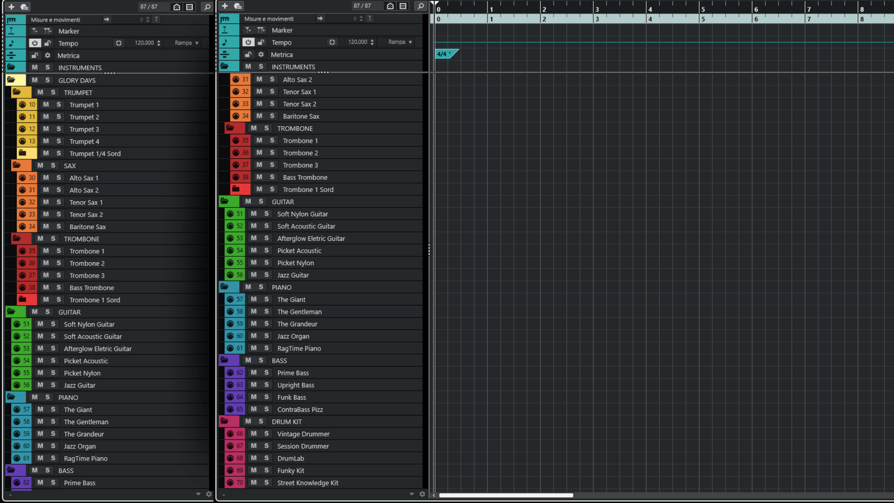This screenshot has height=503, width=894.
Task: Toggle lock on right Metrica track
Action: (x=248, y=54)
